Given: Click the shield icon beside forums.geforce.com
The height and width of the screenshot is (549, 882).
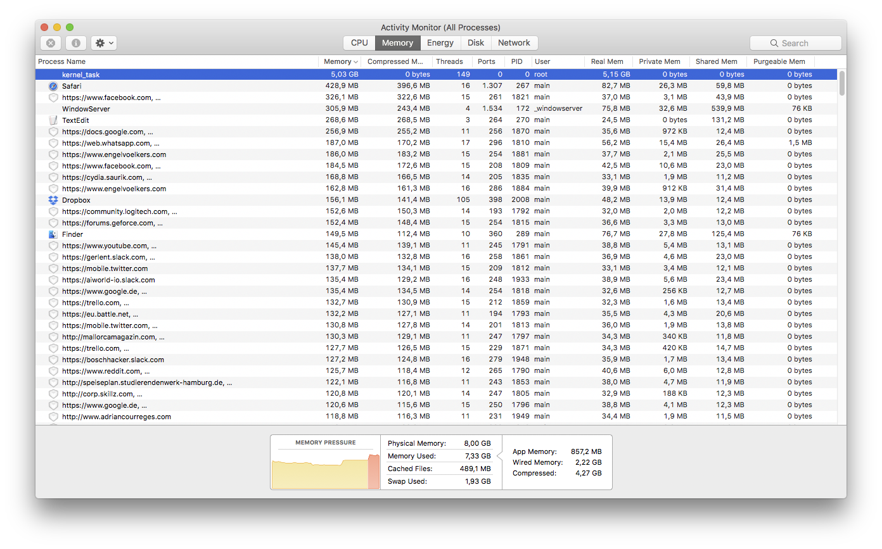Looking at the screenshot, I should [x=53, y=223].
